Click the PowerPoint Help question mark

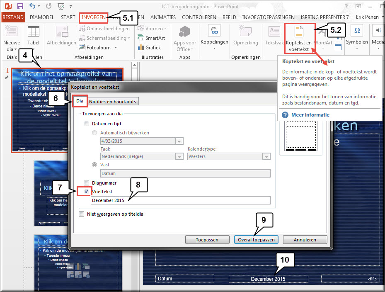(346, 6)
